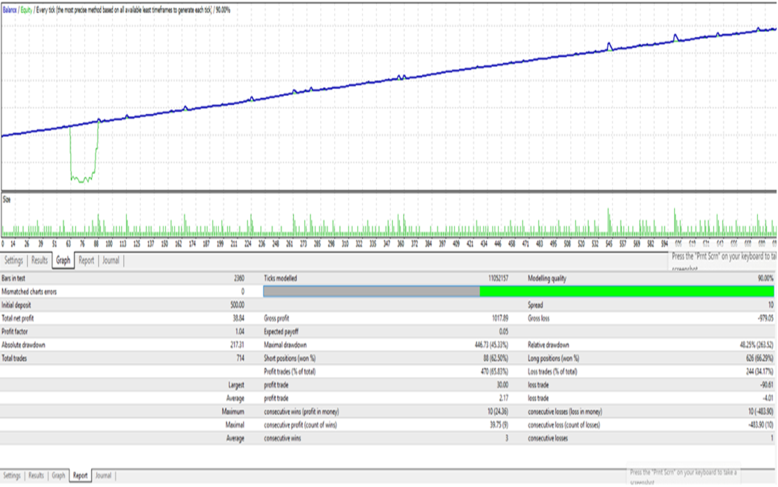This screenshot has height=487, width=778.
Task: Click the Relative drawdown value 48.25% (263.52)
Action: [756, 345]
